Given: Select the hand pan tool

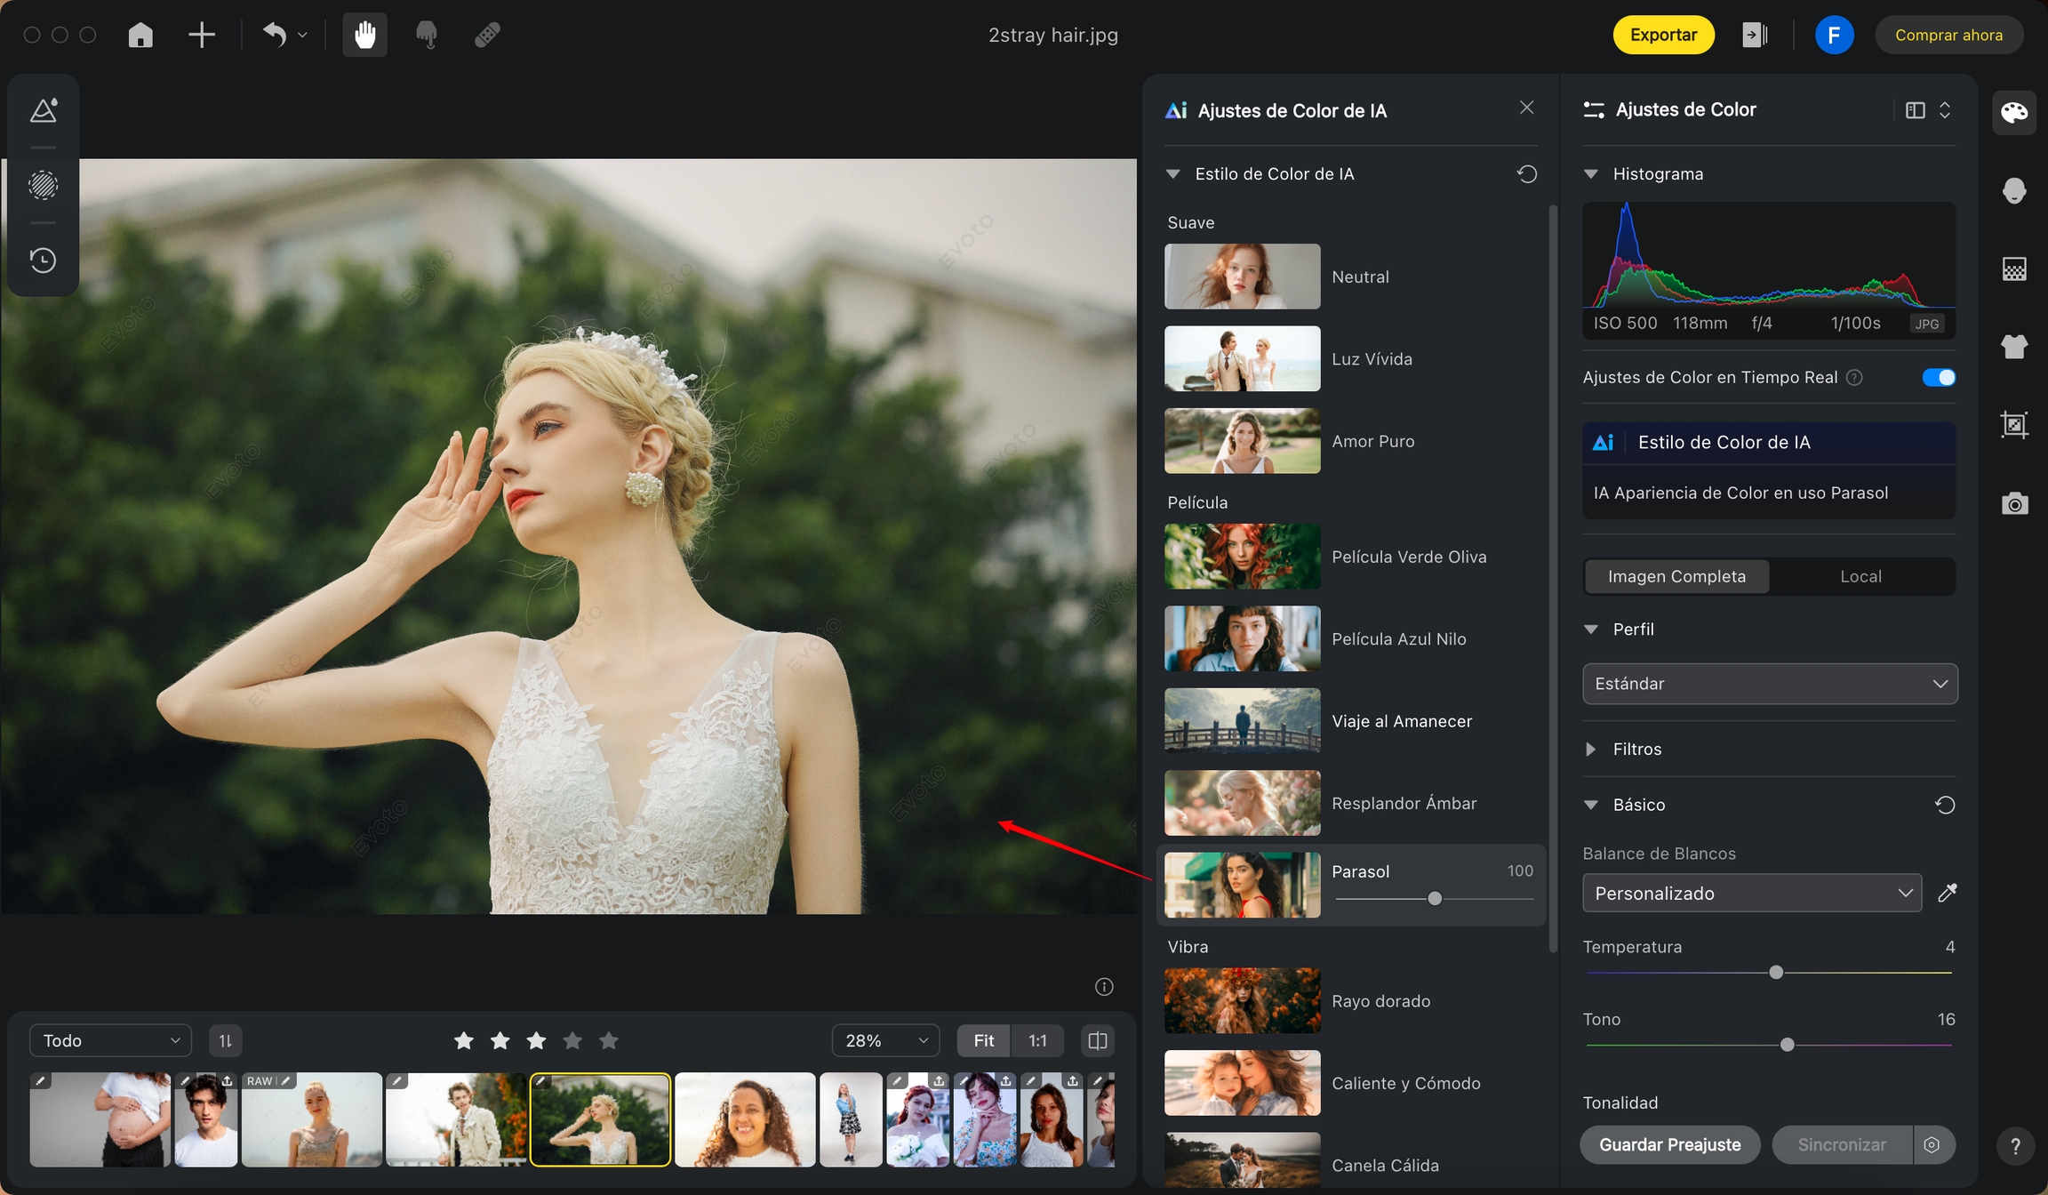Looking at the screenshot, I should pyautogui.click(x=364, y=35).
